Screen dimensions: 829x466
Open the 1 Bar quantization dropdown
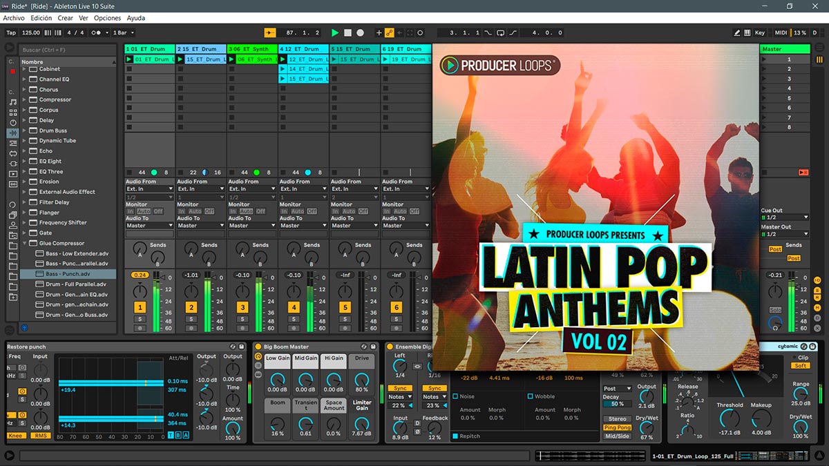(x=123, y=32)
